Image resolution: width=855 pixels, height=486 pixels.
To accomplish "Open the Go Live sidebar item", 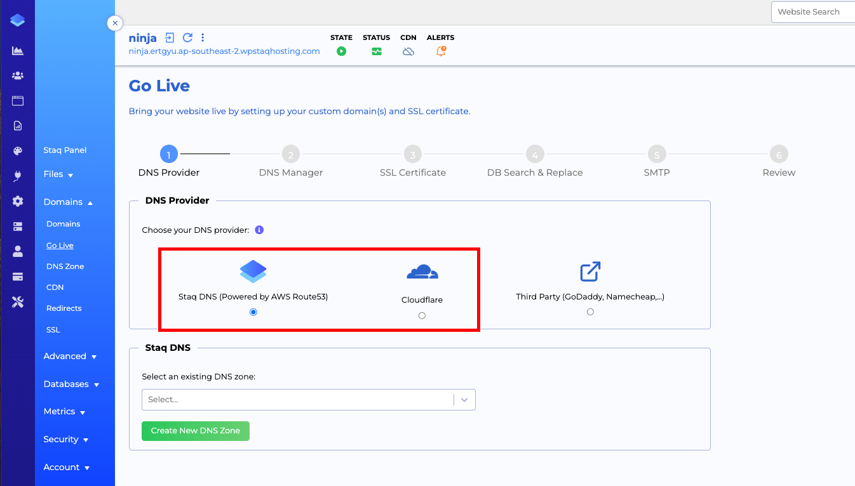I will coord(60,246).
